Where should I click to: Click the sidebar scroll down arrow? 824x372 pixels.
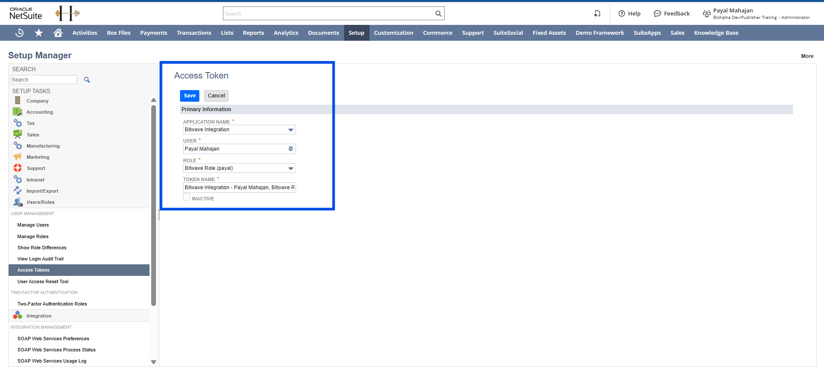[x=153, y=362]
